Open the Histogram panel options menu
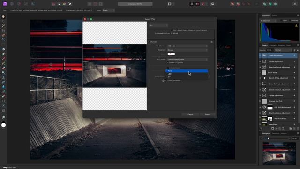The height and width of the screenshot is (169, 300). tap(298, 15)
